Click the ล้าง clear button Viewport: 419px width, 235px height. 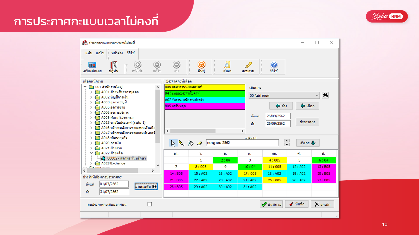pyautogui.click(x=281, y=106)
